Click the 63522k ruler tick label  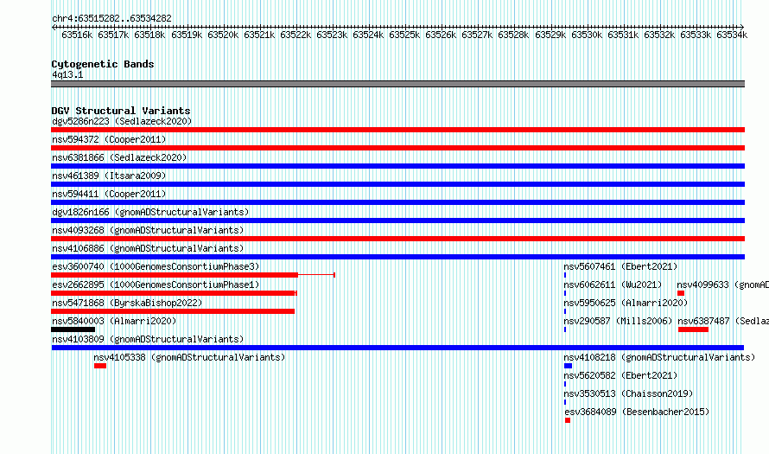click(296, 35)
